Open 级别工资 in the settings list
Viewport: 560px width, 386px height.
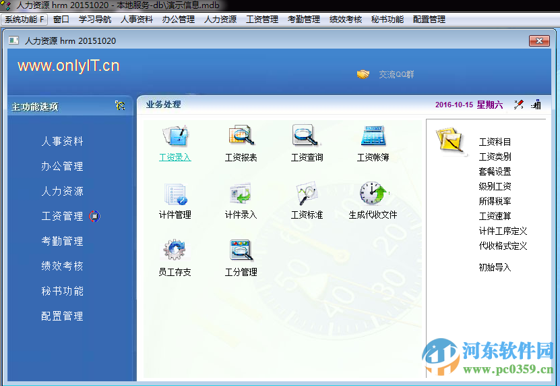point(495,186)
